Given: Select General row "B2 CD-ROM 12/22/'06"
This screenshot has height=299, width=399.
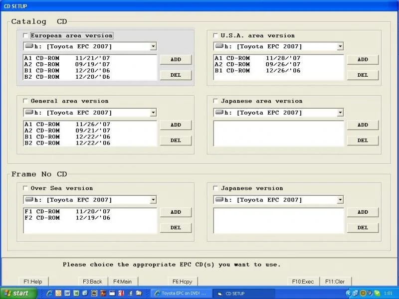Looking at the screenshot, I should 90,143.
